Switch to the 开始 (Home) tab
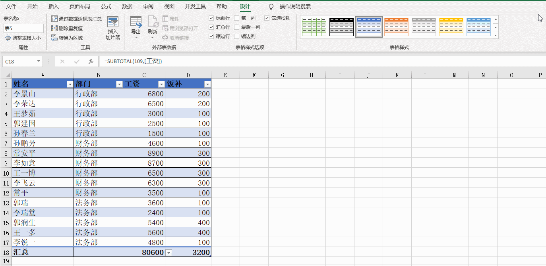 [x=33, y=7]
